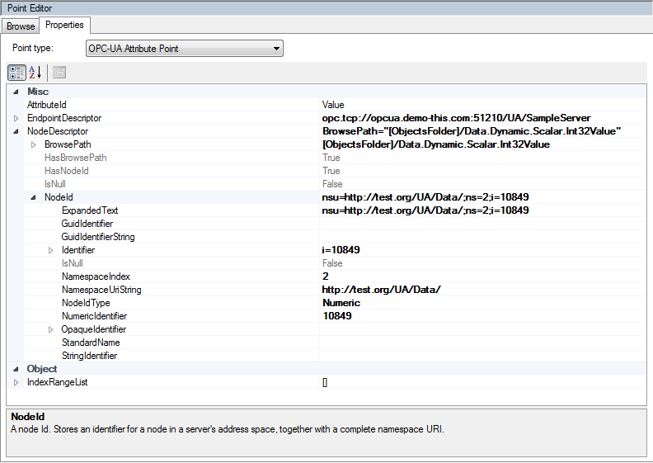Collapse the NodeId node
This screenshot has width=653, height=463.
point(33,197)
